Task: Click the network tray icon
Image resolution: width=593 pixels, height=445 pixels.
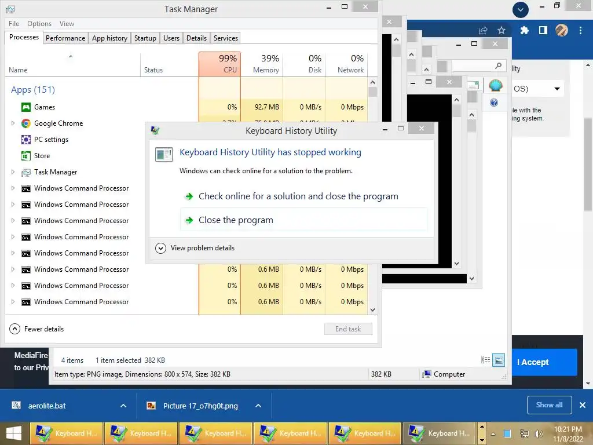Action: pyautogui.click(x=525, y=433)
